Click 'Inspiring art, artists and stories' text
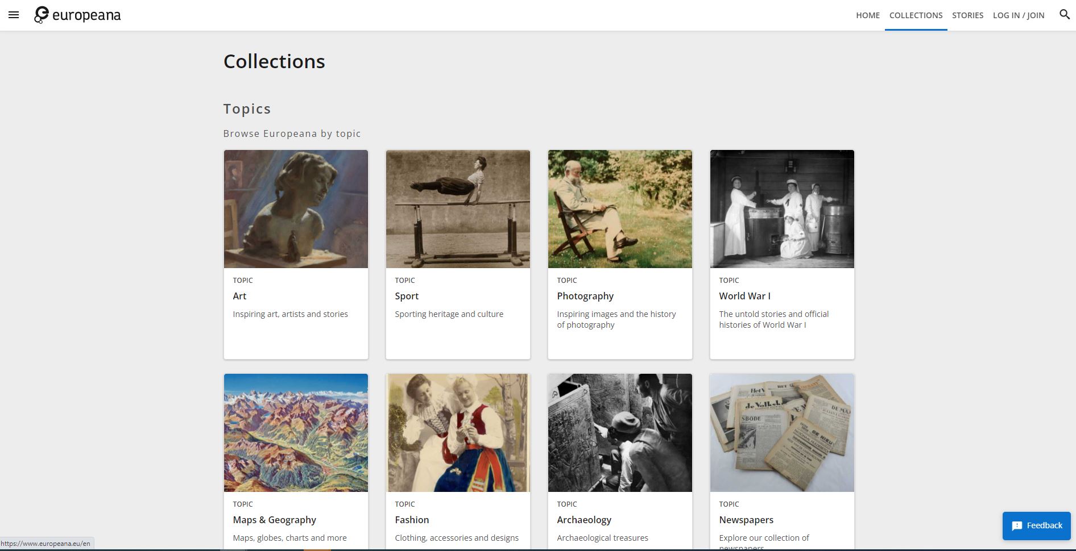1076x551 pixels. [x=290, y=314]
